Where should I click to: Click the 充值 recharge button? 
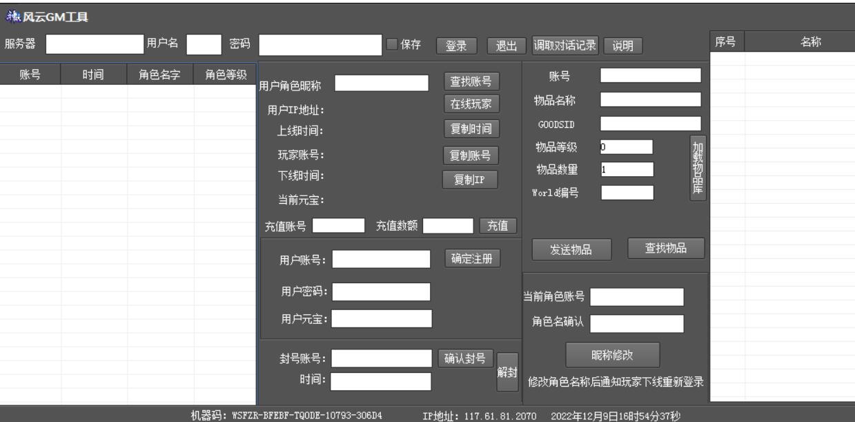click(498, 225)
